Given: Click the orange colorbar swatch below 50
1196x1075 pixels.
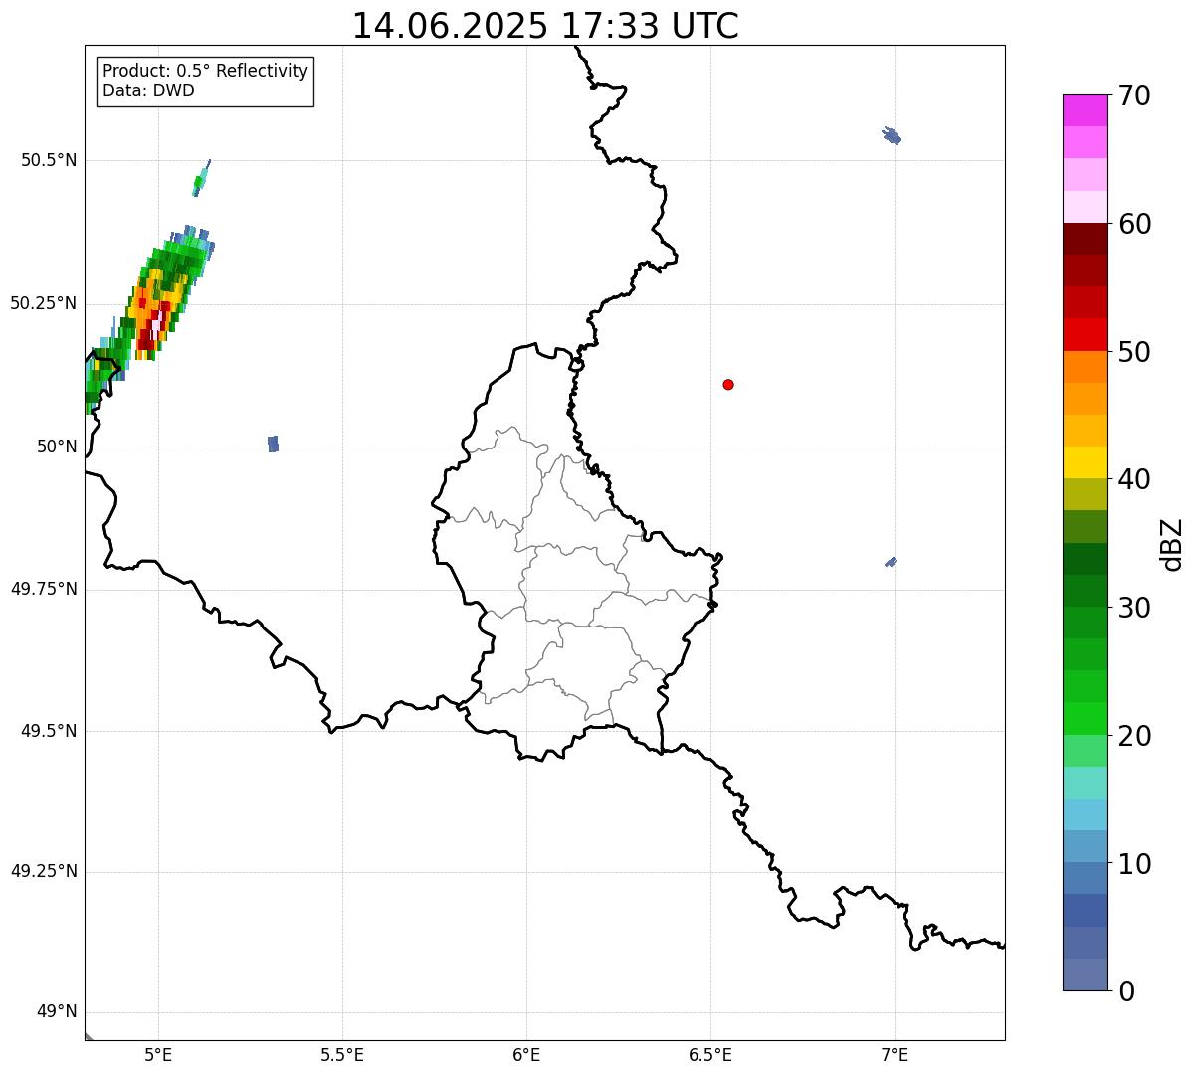Looking at the screenshot, I should coord(1085,367).
